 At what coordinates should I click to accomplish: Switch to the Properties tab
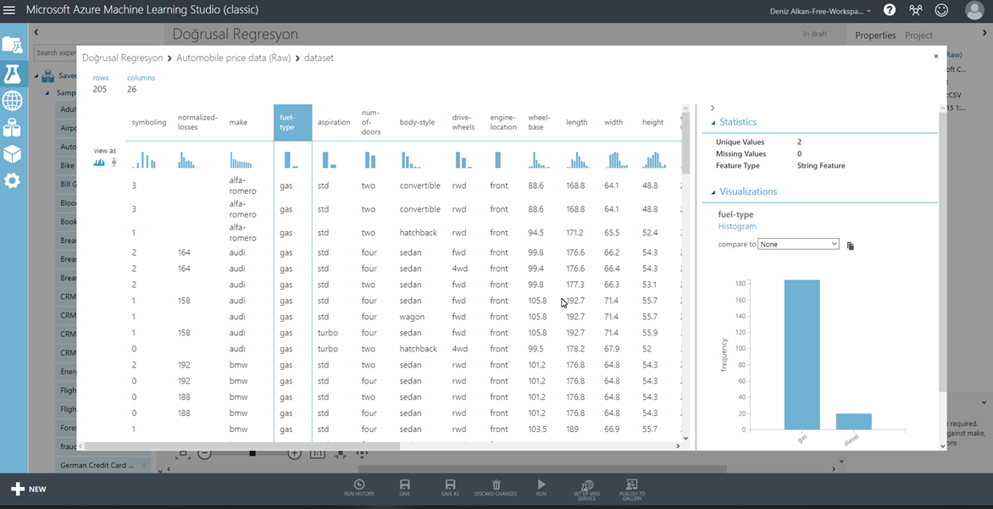tap(875, 36)
